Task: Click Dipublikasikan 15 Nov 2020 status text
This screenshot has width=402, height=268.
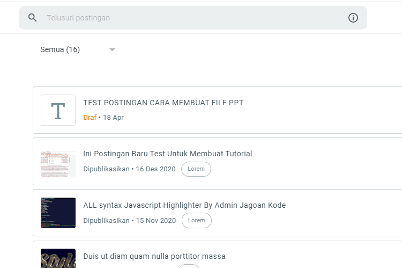Action: coord(130,220)
